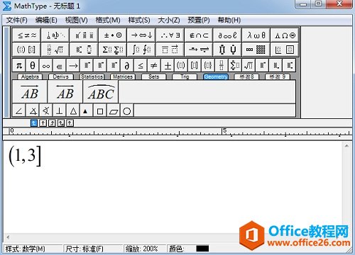355x255 pixels.
Task: Insert the hollow triangle symbol
Action: pos(73,110)
